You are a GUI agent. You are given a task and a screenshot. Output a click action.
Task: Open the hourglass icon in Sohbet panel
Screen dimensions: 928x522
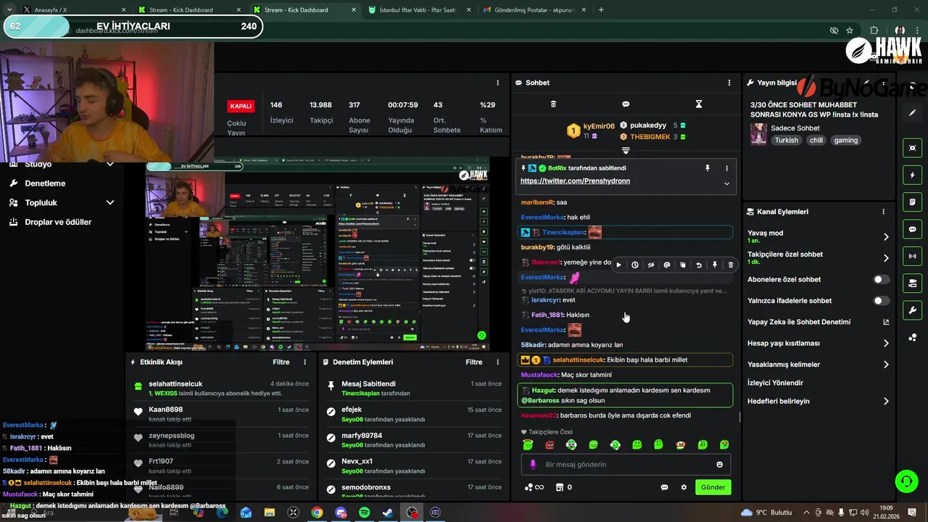click(x=699, y=104)
